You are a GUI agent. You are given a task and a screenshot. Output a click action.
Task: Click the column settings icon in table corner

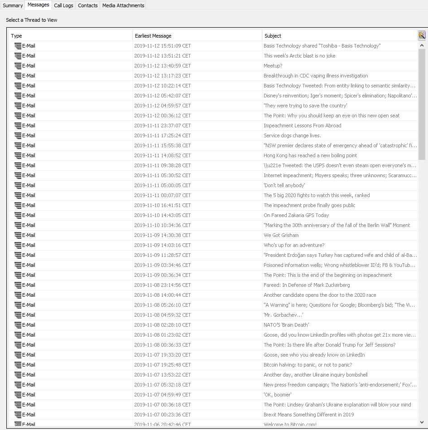pos(422,35)
